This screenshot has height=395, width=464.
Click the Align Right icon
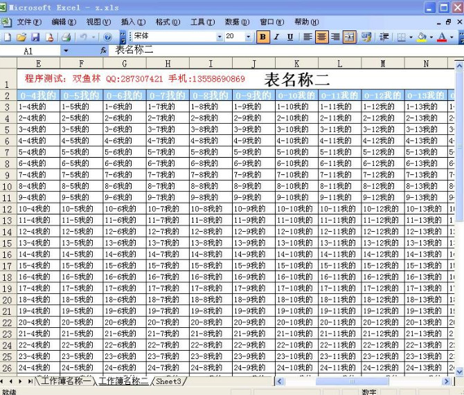tap(336, 37)
